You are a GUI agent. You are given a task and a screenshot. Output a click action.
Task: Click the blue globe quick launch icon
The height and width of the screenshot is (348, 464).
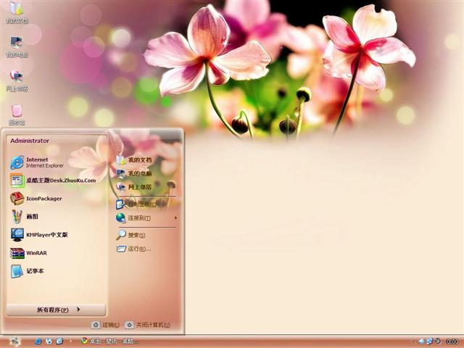coord(49,341)
